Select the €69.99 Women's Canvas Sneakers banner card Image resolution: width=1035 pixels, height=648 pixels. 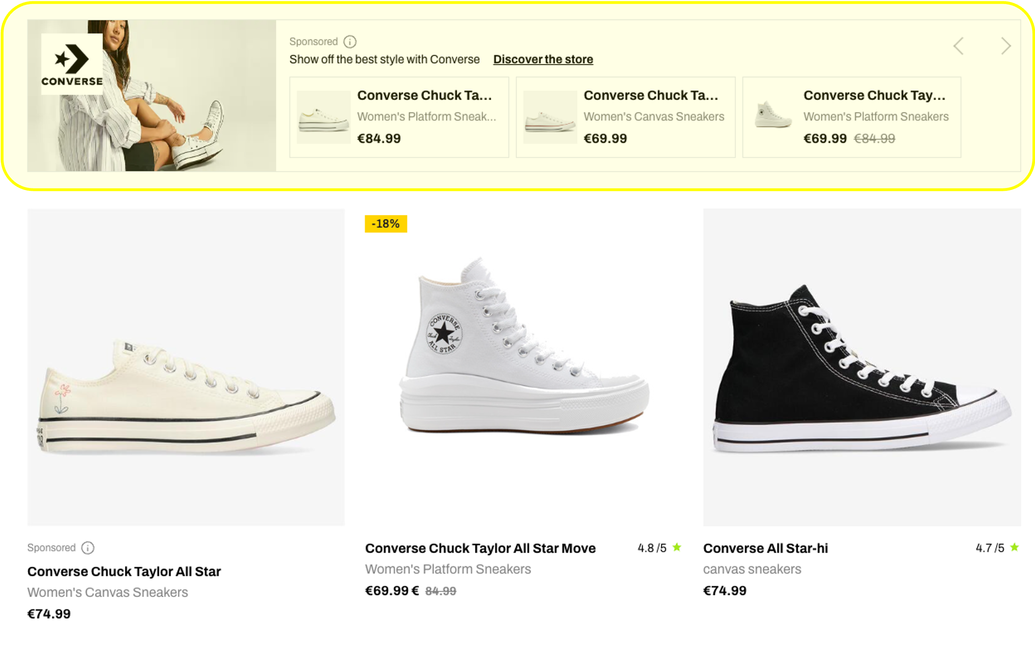point(625,117)
